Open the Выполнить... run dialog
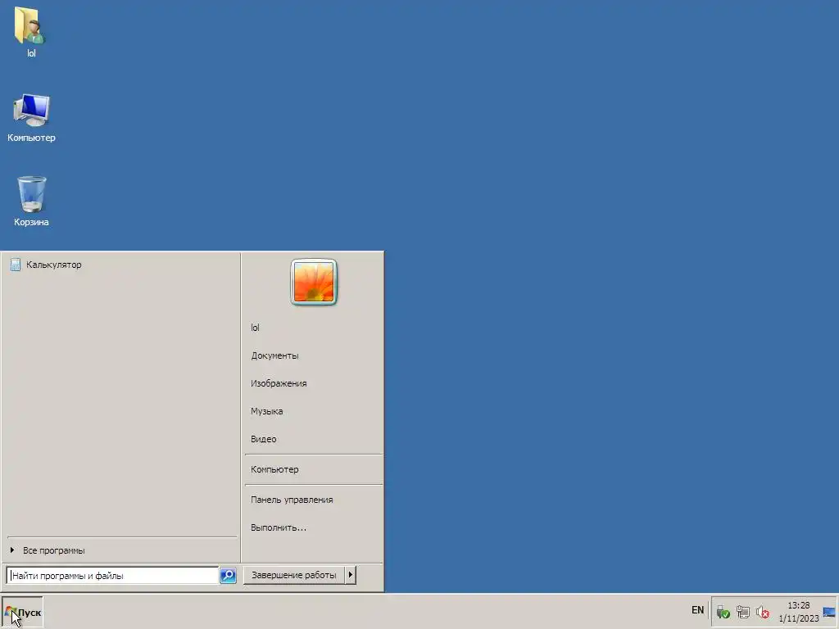The image size is (839, 629). coord(314,528)
